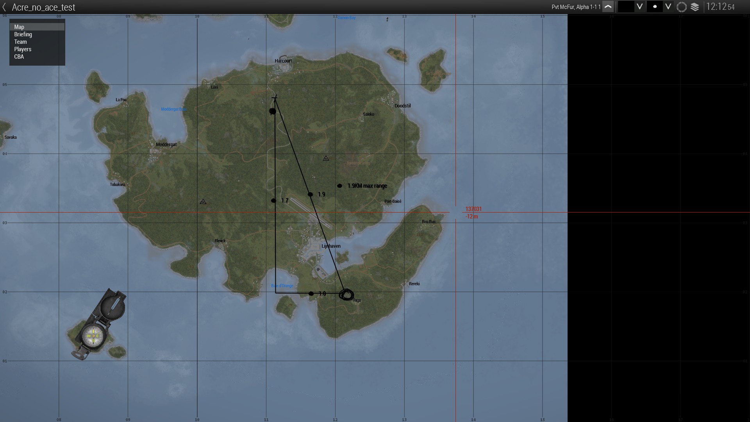Toggle the circular GPS center icon
The height and width of the screenshot is (422, 750).
point(682,7)
